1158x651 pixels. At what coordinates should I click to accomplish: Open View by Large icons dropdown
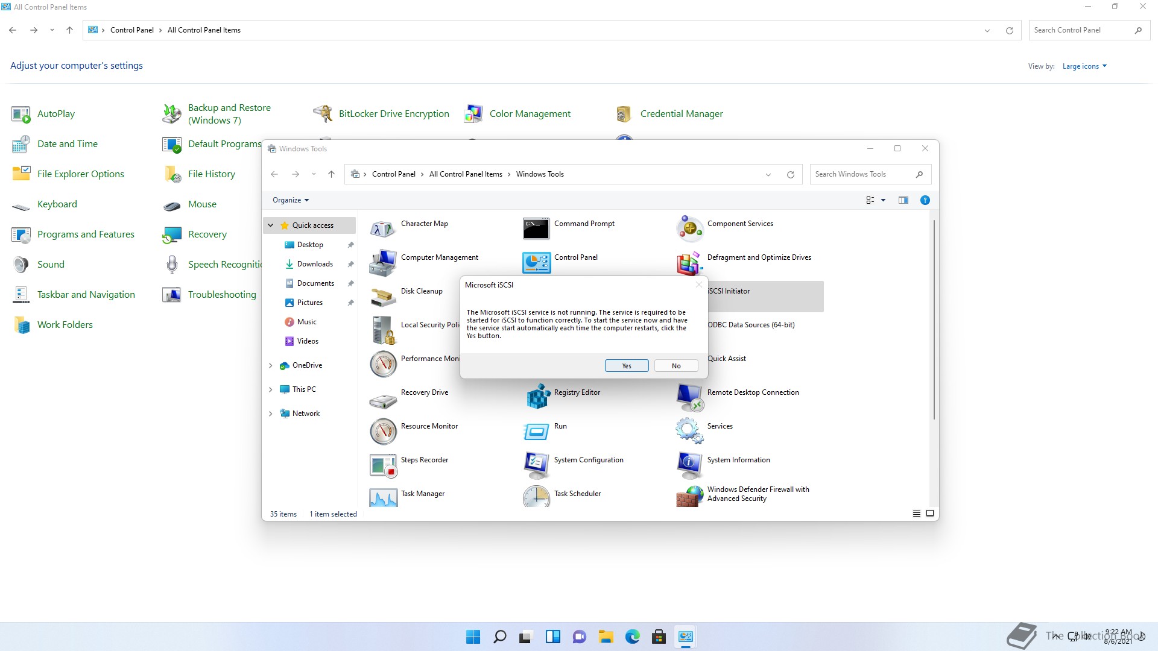(1085, 66)
